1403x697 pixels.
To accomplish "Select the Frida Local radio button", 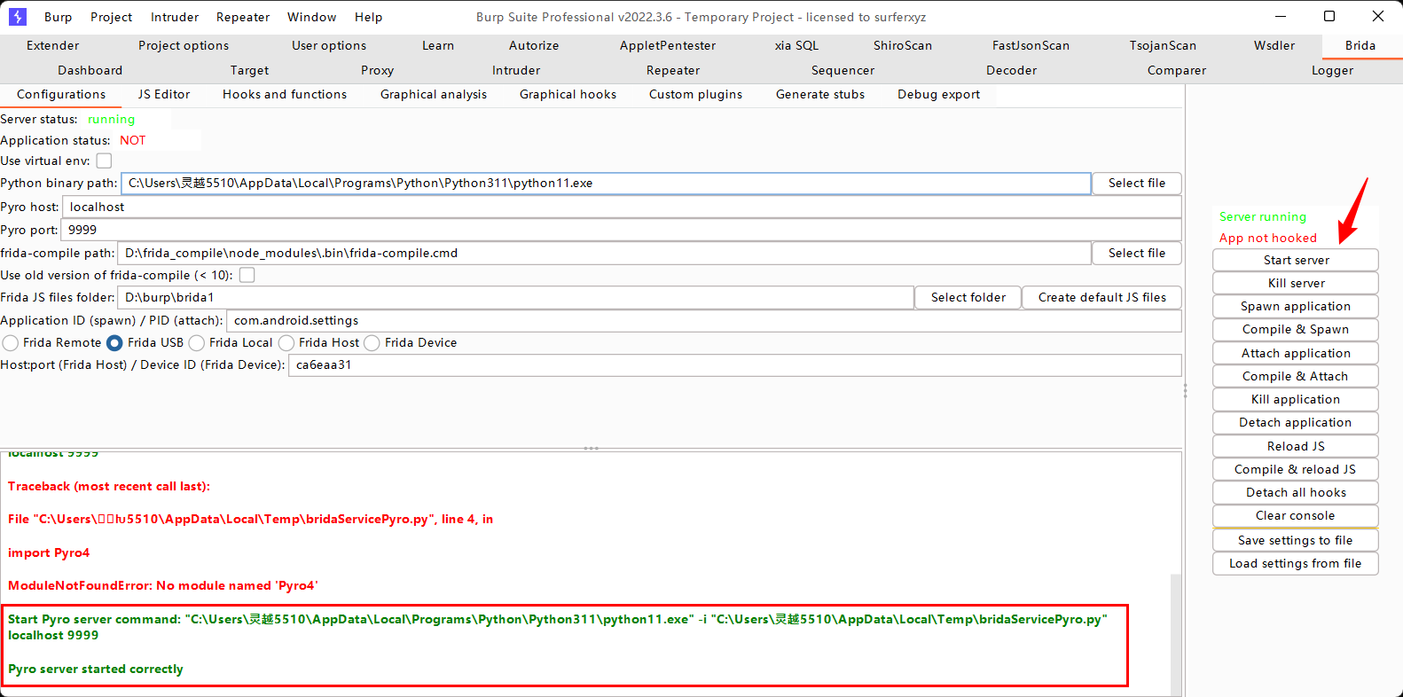I will pyautogui.click(x=197, y=342).
